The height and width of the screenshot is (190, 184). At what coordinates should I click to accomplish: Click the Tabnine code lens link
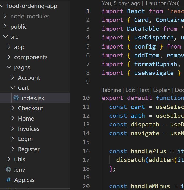pyautogui.click(x=112, y=90)
